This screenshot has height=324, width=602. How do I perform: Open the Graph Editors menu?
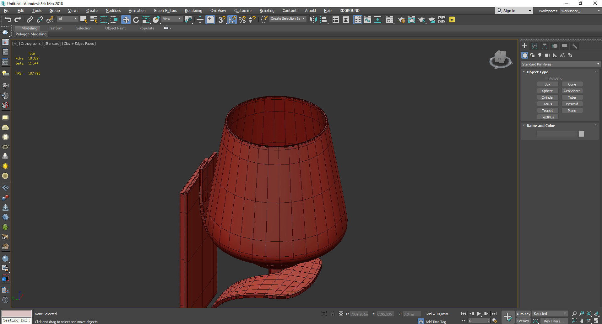click(x=165, y=11)
